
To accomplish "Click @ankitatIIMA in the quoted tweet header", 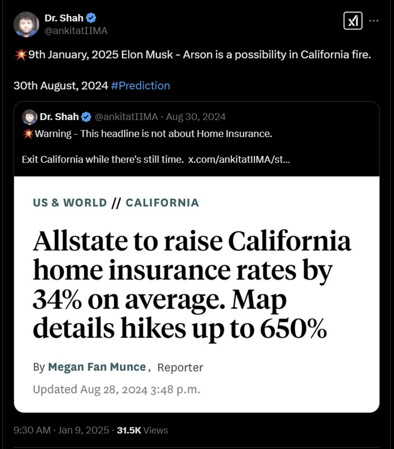I will (127, 117).
